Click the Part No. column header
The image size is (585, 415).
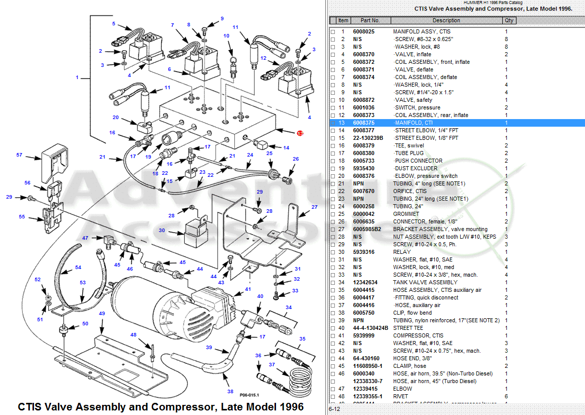pos(370,20)
